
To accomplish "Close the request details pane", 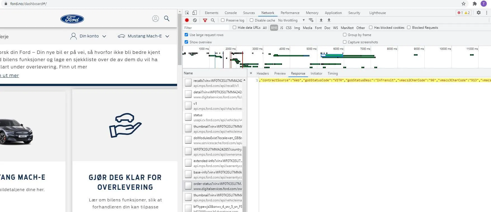I will coord(251,73).
